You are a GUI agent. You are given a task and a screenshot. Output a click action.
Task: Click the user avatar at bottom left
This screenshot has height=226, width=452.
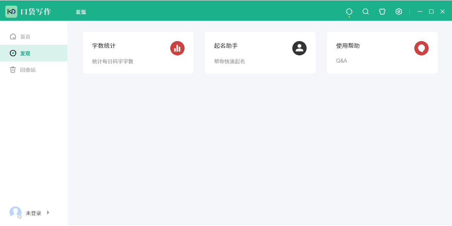15,212
